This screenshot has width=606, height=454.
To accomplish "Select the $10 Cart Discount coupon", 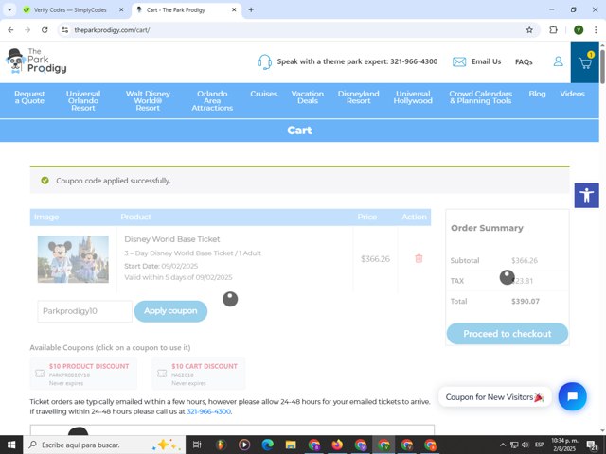I will pyautogui.click(x=198, y=374).
